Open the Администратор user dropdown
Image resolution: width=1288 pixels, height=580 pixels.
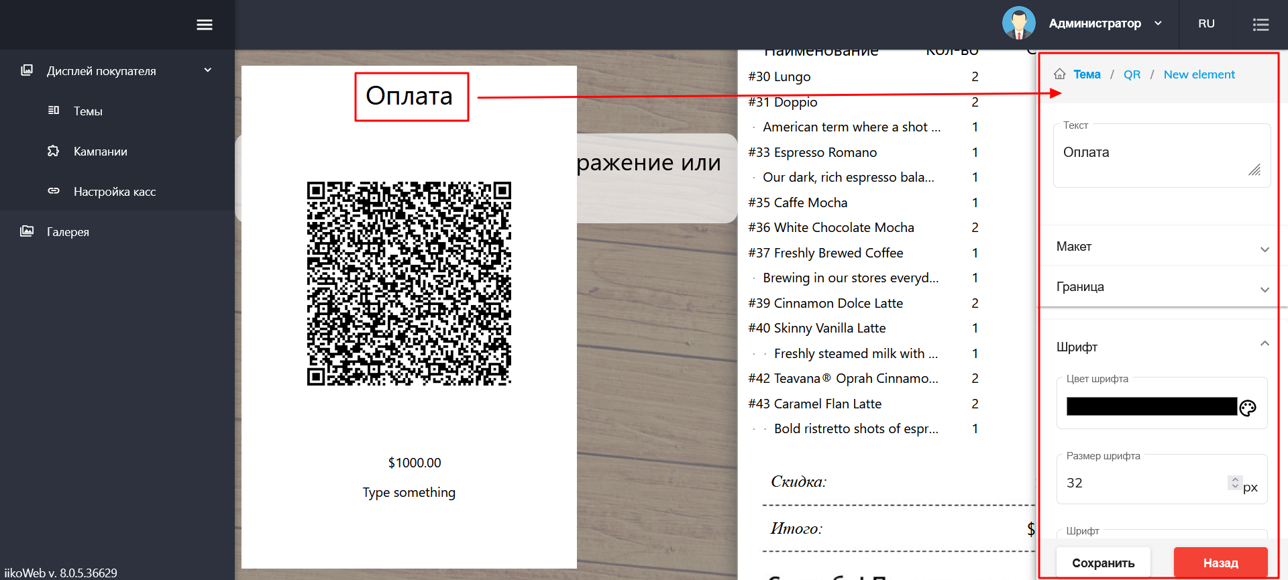1104,23
